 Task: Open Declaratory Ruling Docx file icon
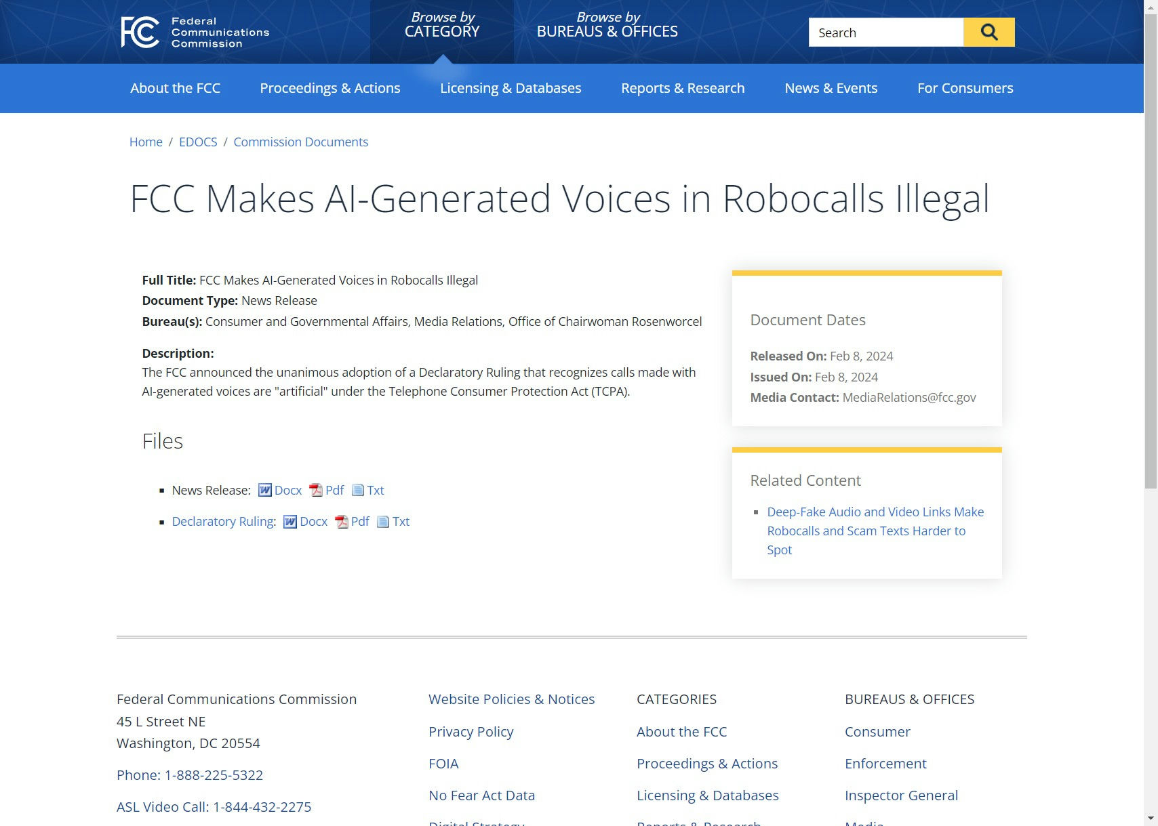pyautogui.click(x=290, y=522)
